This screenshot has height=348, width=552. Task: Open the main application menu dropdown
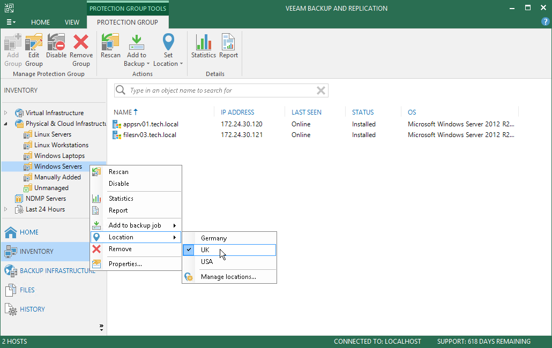coord(11,22)
